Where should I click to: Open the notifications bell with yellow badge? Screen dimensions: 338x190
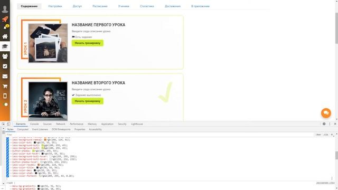pos(6,27)
